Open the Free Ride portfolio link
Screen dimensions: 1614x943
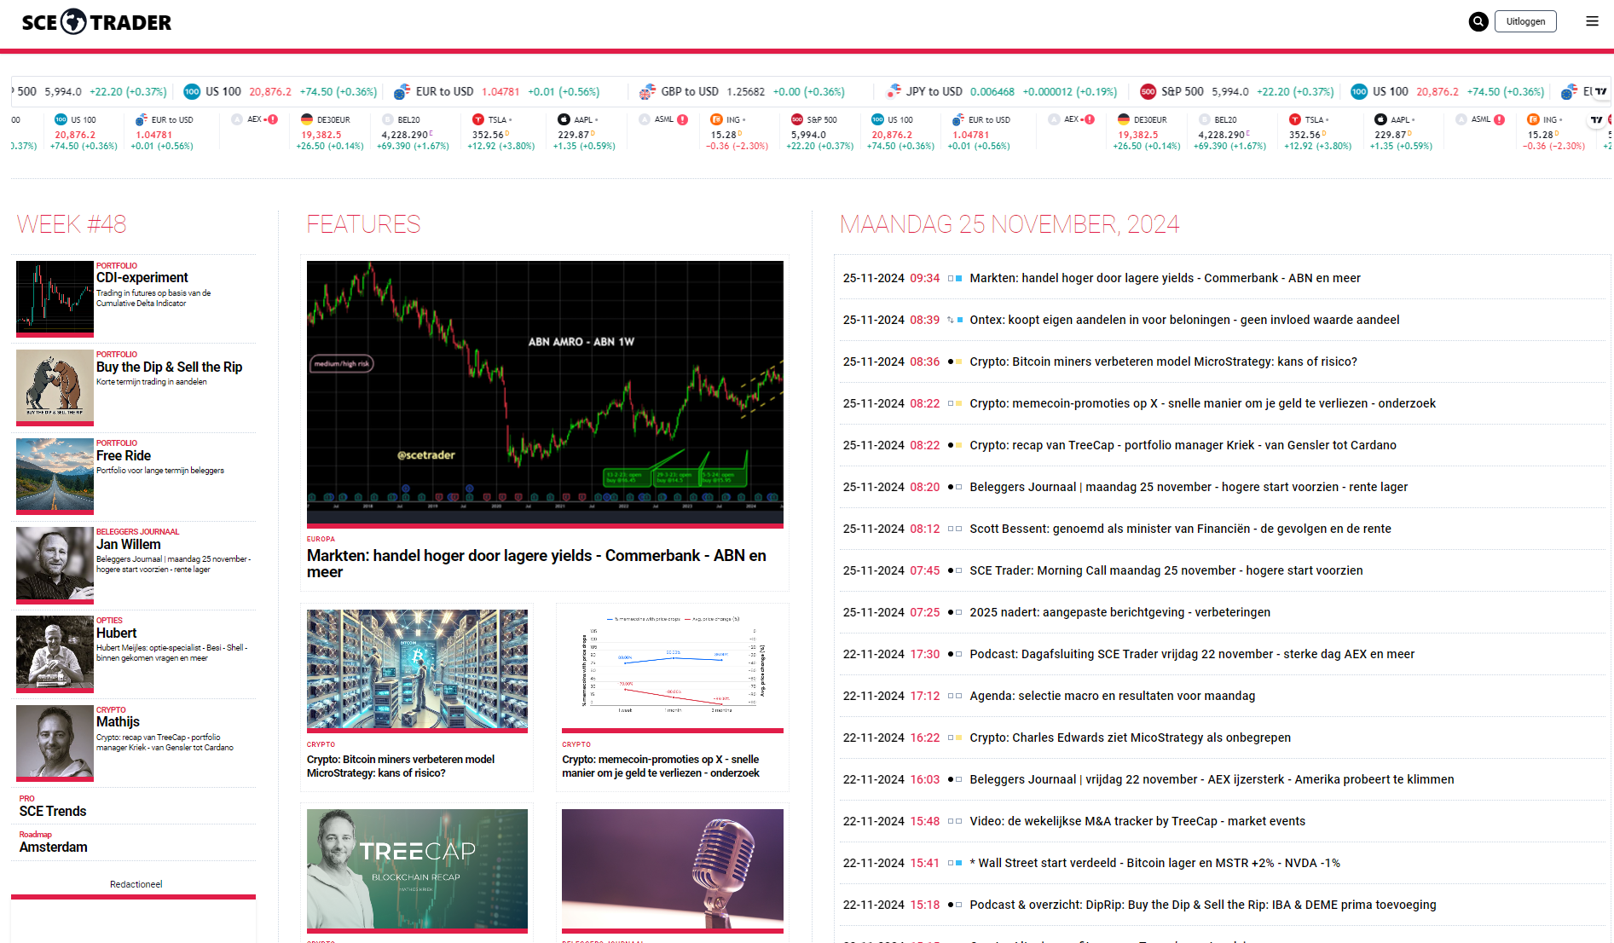[124, 455]
